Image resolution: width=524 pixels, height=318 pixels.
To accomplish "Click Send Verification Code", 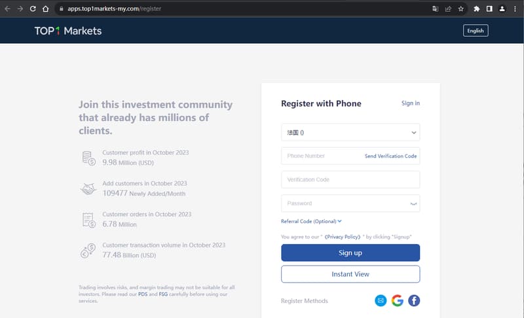I will [390, 156].
